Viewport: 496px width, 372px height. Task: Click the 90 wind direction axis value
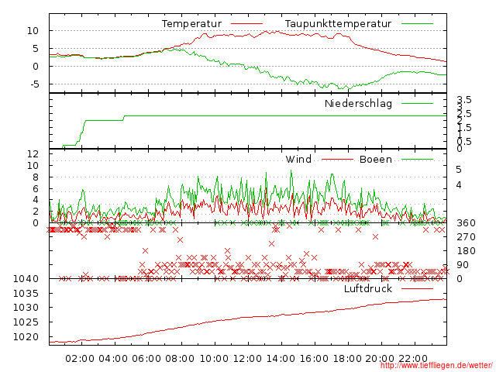pos(462,265)
